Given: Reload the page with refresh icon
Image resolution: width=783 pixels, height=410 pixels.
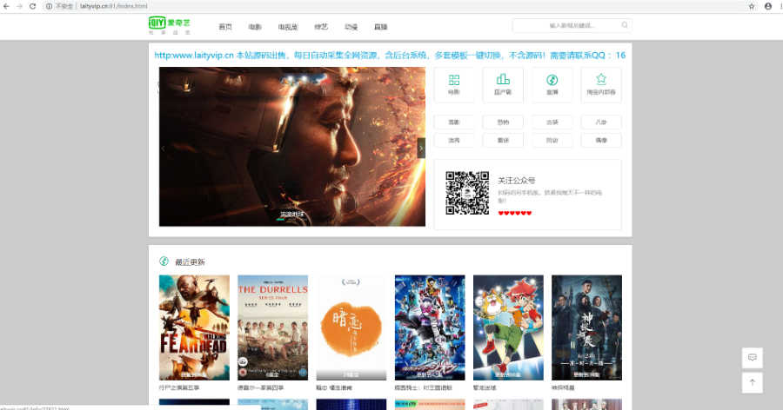Looking at the screenshot, I should pyautogui.click(x=32, y=6).
